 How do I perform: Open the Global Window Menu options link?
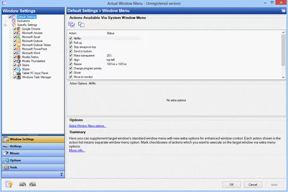pyautogui.click(x=87, y=126)
